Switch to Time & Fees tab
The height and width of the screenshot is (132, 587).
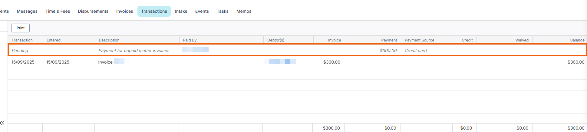tap(58, 11)
